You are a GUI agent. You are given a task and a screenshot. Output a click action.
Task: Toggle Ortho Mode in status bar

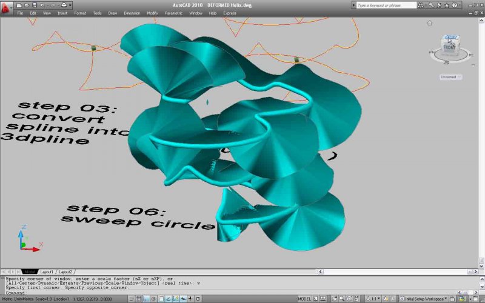click(x=146, y=299)
